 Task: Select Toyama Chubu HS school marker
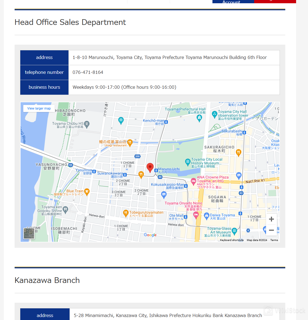point(87,124)
